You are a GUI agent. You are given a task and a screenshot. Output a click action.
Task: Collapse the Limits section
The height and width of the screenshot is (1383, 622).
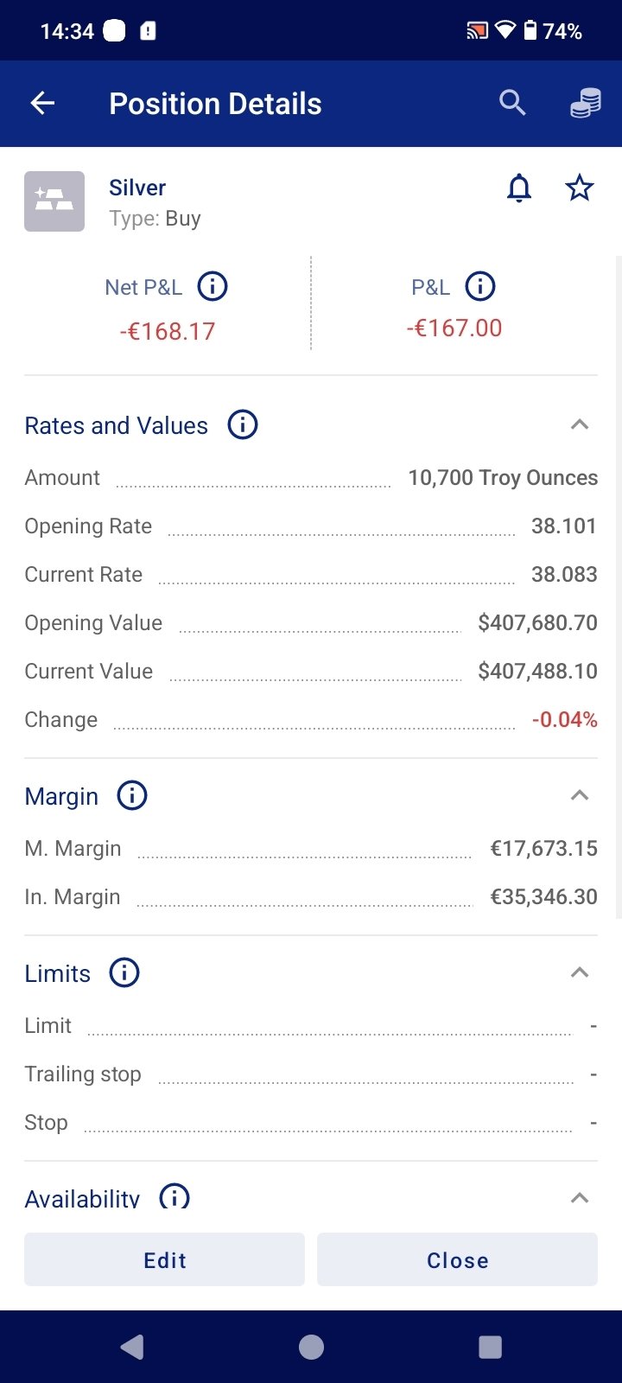[x=580, y=972]
